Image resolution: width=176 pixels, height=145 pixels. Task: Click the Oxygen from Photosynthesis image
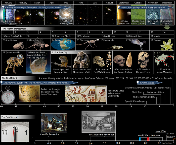(x=138, y=15)
